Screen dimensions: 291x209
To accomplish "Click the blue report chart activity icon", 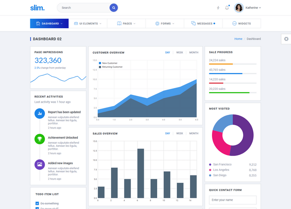I will pyautogui.click(x=40, y=114).
